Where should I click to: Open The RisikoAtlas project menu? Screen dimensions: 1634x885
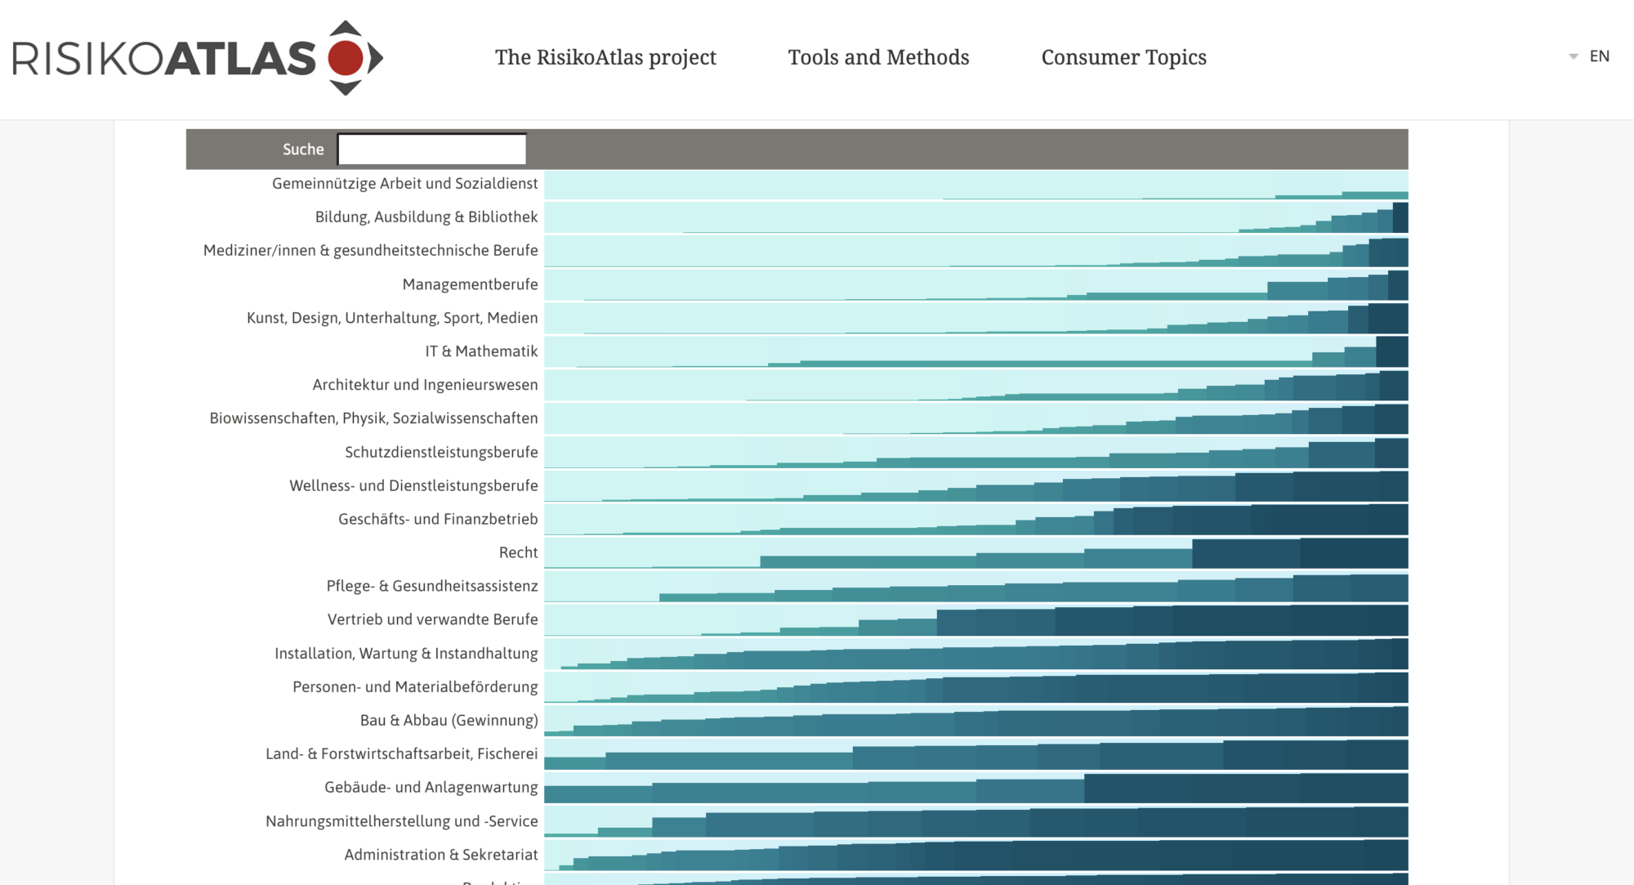pos(605,57)
